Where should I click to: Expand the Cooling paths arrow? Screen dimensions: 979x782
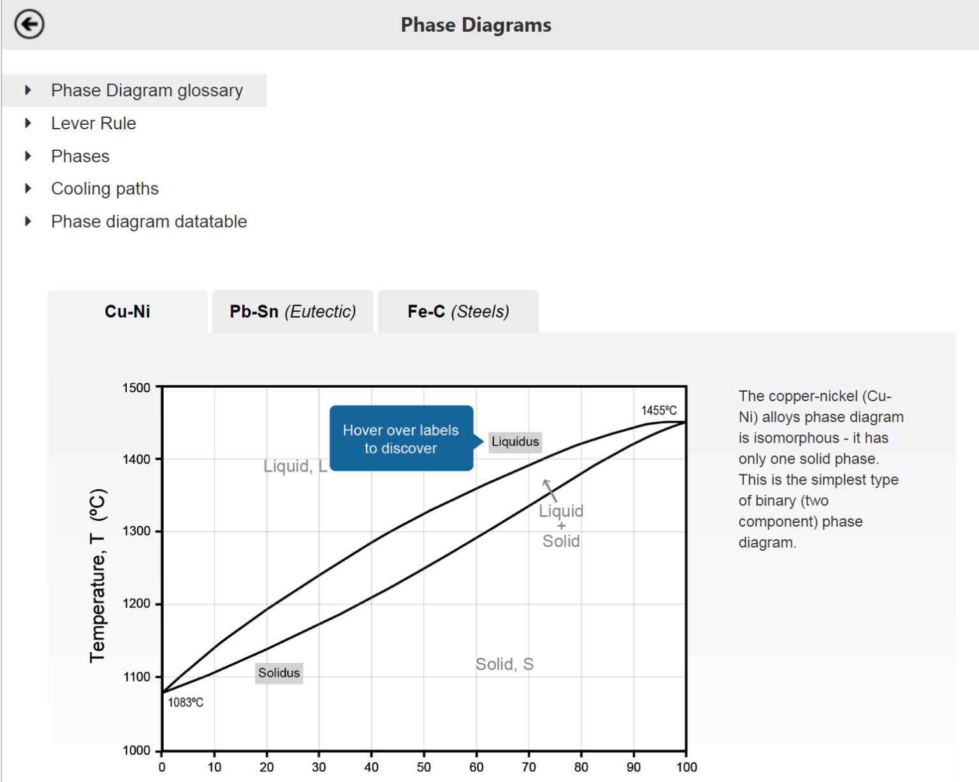tap(28, 188)
